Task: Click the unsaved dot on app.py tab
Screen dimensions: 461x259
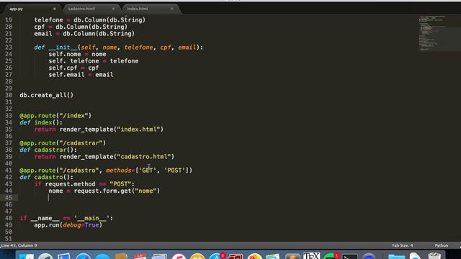Action: (55, 9)
